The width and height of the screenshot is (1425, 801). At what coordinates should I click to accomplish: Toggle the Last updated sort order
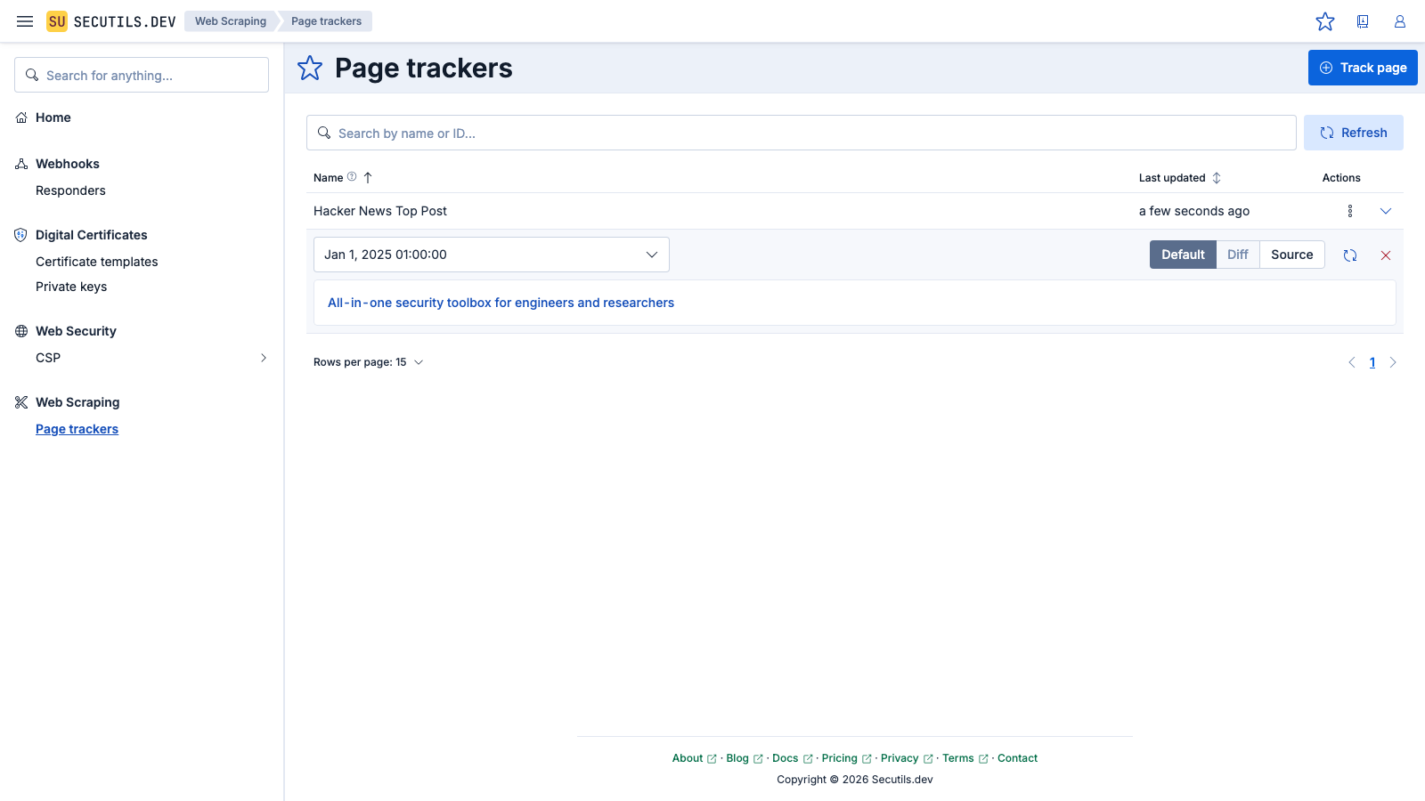[x=1217, y=177]
